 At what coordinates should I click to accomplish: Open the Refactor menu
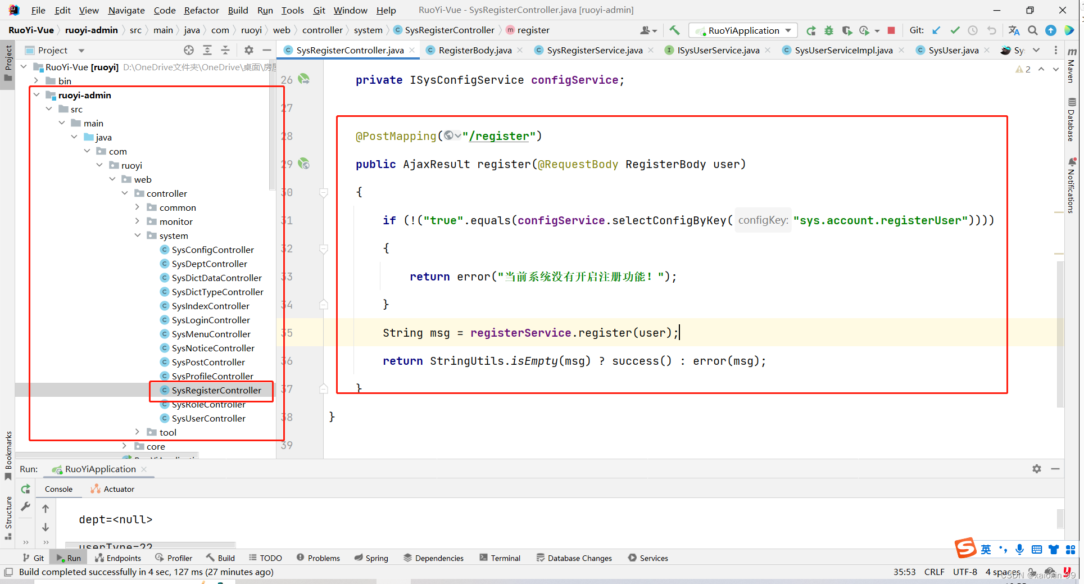coord(201,10)
